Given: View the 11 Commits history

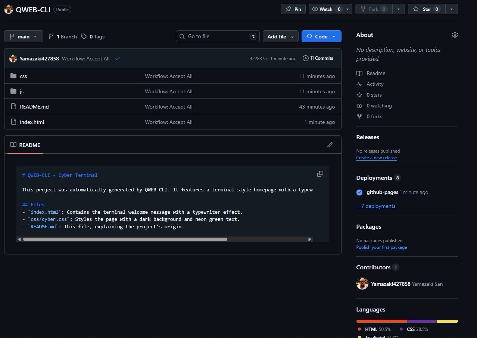Looking at the screenshot, I should point(318,58).
